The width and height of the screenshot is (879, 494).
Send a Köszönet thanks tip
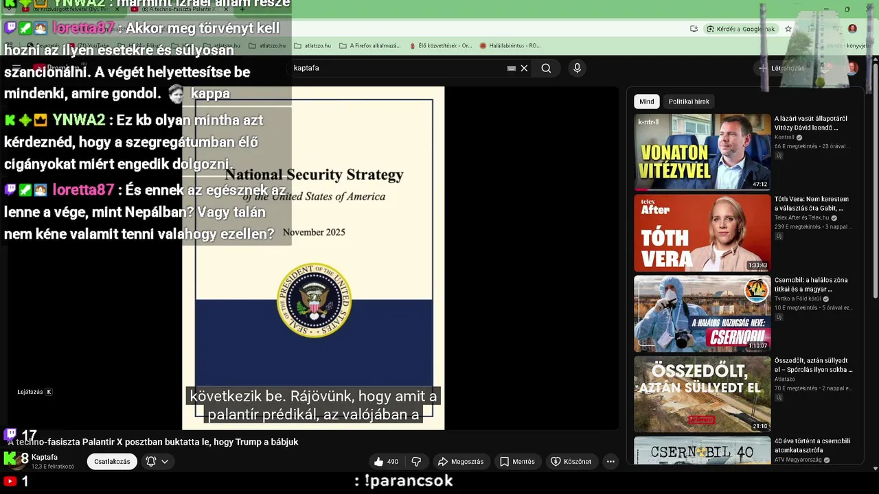(x=571, y=462)
